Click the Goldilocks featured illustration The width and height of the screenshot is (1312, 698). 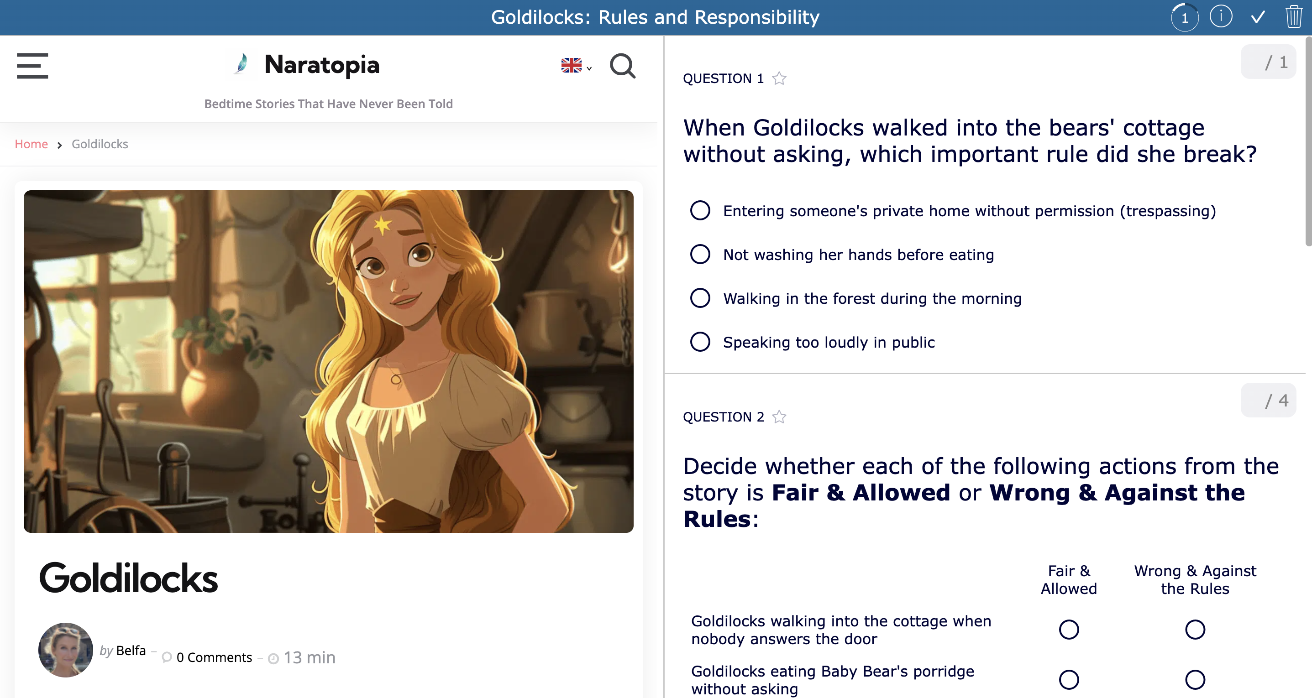(x=329, y=361)
